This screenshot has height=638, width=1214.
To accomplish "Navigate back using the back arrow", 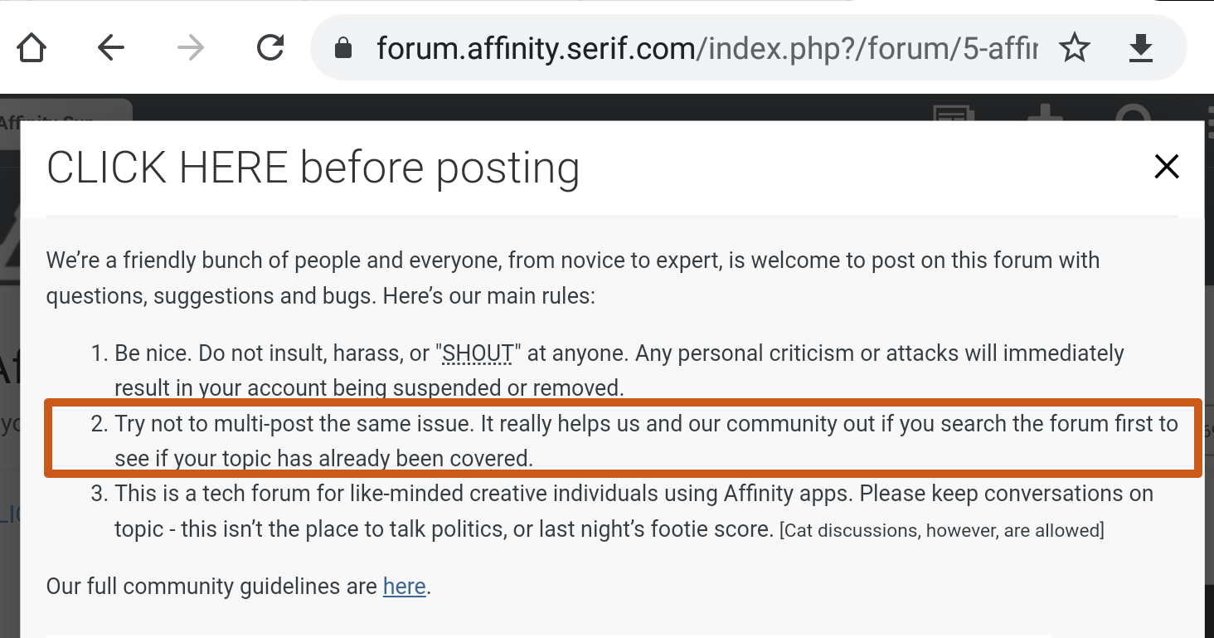I will 110,47.
